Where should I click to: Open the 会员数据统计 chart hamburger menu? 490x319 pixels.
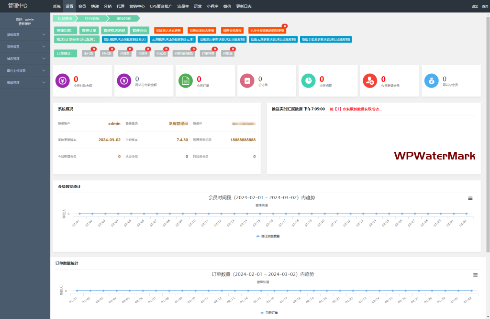pos(470,198)
